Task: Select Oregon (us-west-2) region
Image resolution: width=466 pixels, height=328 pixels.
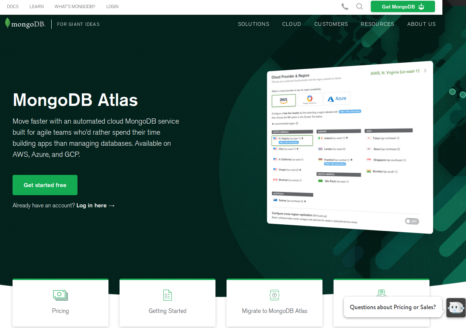Action: click(287, 170)
